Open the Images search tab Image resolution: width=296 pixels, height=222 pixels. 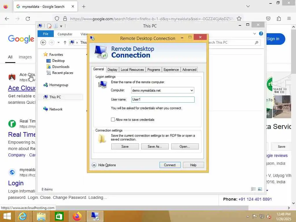[25, 57]
